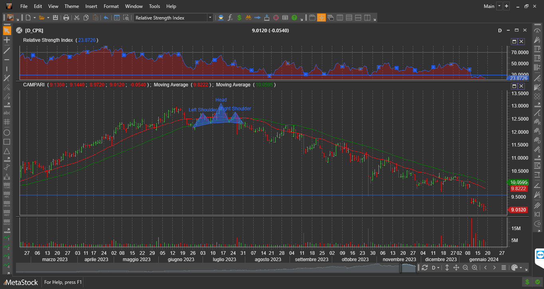Open the Explorer binoculars icon
This screenshot has width=544, height=289.
point(248,18)
